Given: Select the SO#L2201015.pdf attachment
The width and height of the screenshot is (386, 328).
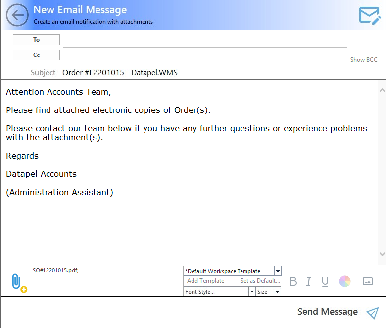Looking at the screenshot, I should [55, 270].
